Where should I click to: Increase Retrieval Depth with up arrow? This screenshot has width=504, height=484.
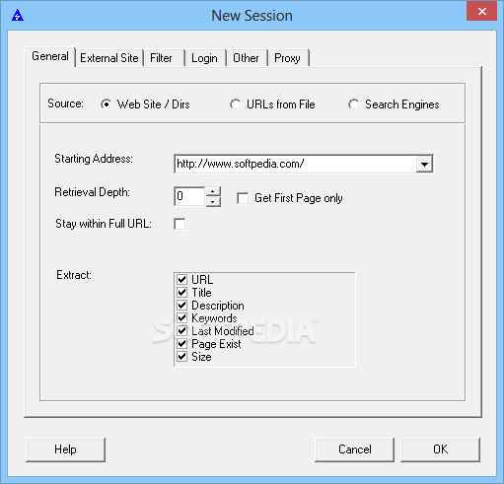click(213, 191)
